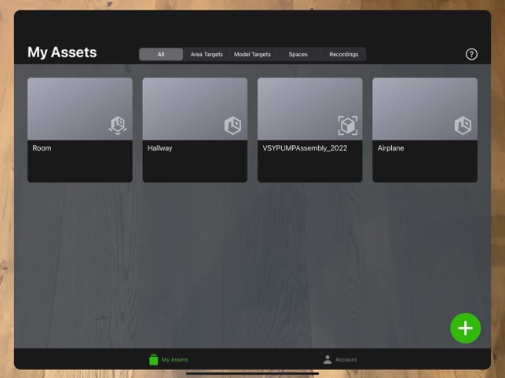
Task: Open the Airplane asset thumbnail
Action: (425, 109)
